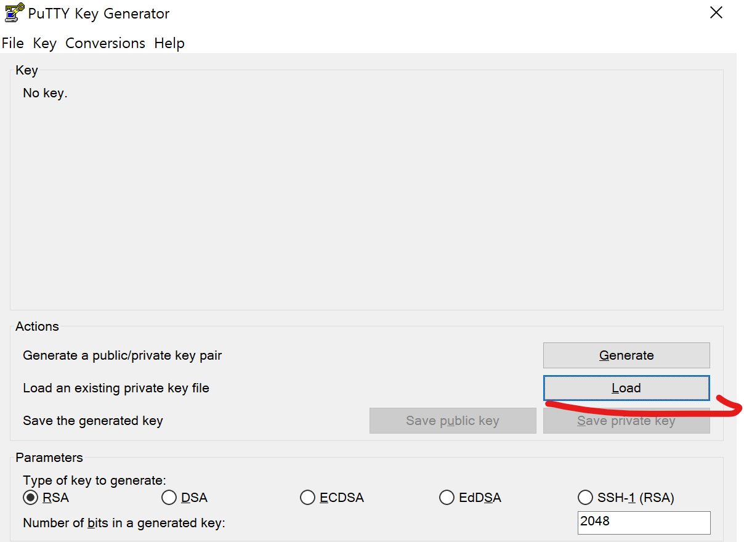
Task: Click 'Save the generated key' label
Action: click(x=92, y=421)
